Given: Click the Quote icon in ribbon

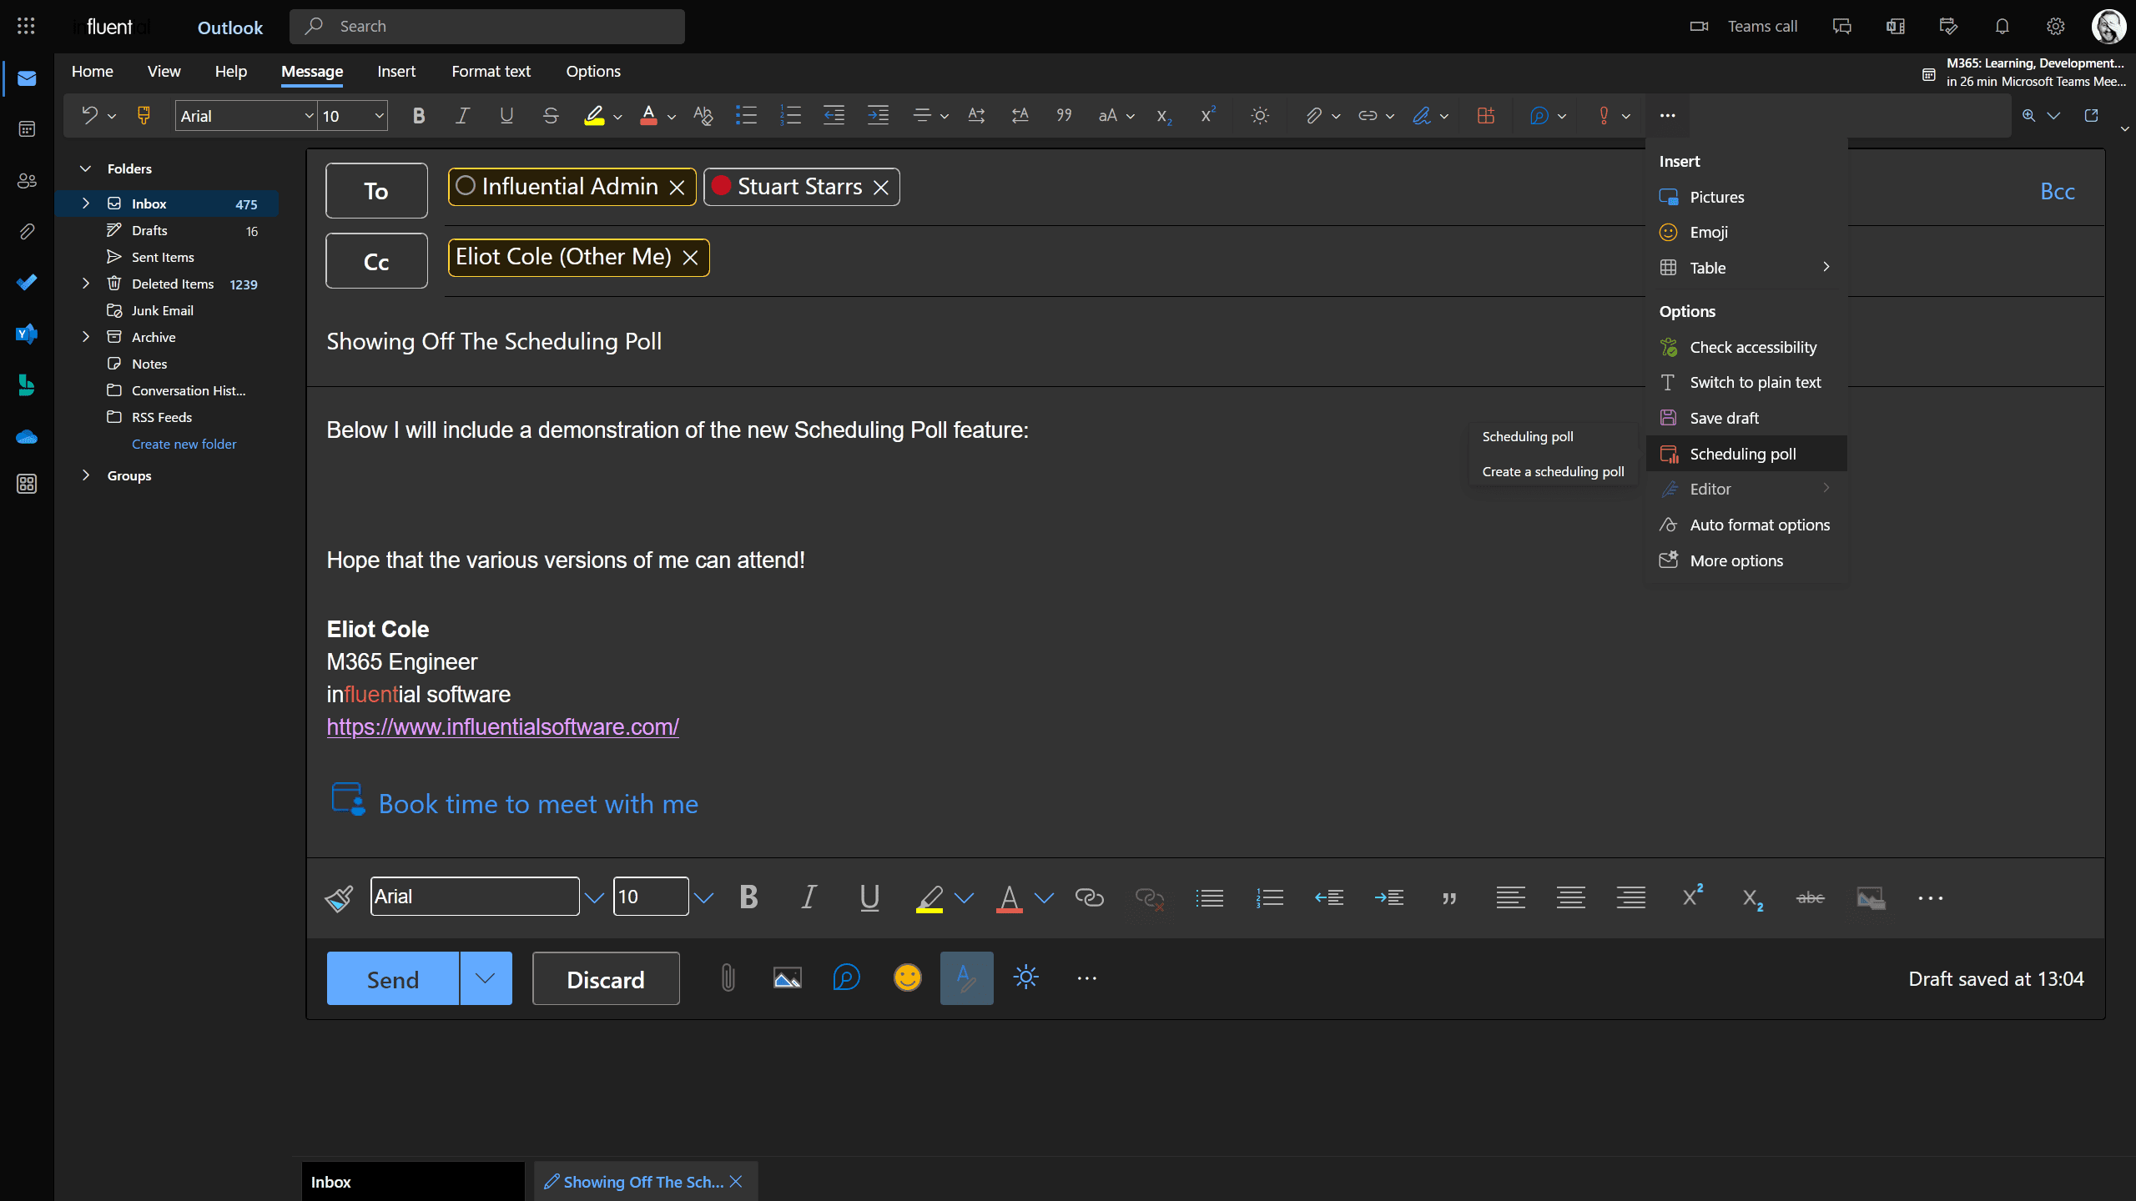Looking at the screenshot, I should pos(1064,115).
